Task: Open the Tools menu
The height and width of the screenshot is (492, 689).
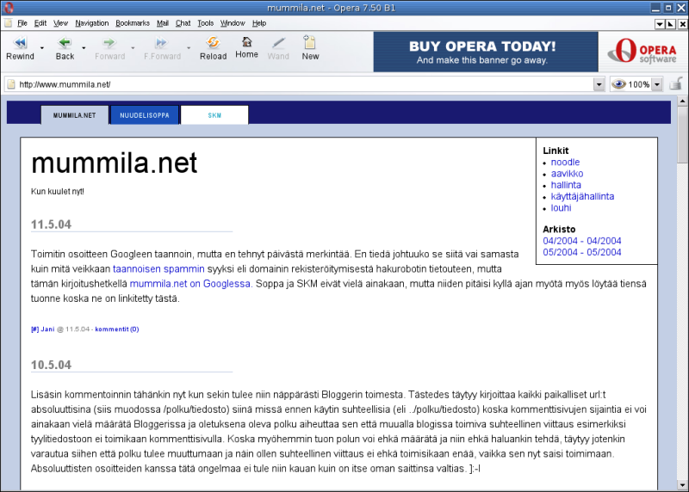Action: pyautogui.click(x=205, y=23)
